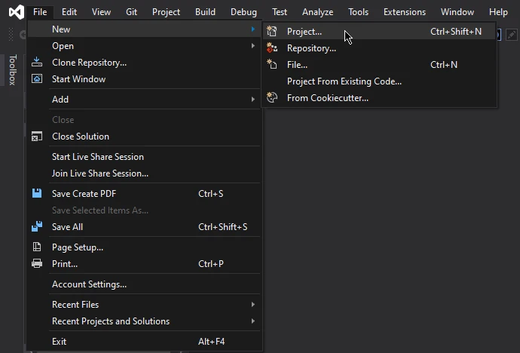Click the Start Window icon

37,79
